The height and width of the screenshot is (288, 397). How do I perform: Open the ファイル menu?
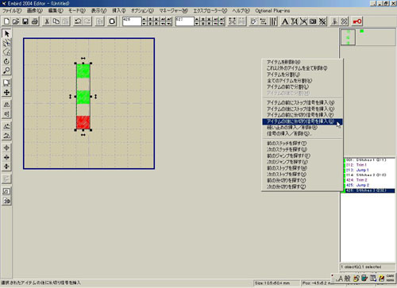click(x=12, y=10)
